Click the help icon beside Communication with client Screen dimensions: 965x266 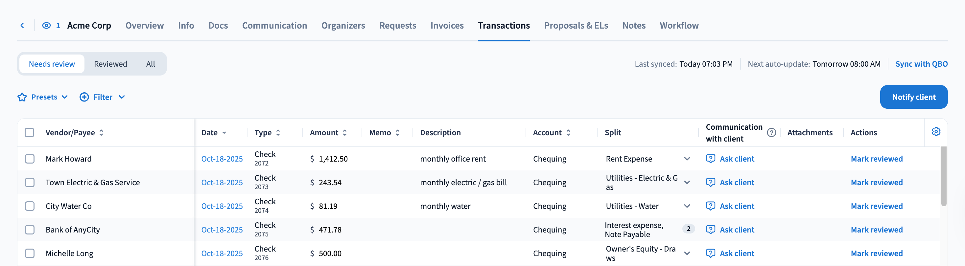coord(771,133)
